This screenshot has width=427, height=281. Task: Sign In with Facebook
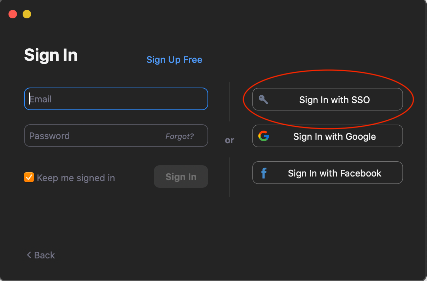[x=327, y=173]
